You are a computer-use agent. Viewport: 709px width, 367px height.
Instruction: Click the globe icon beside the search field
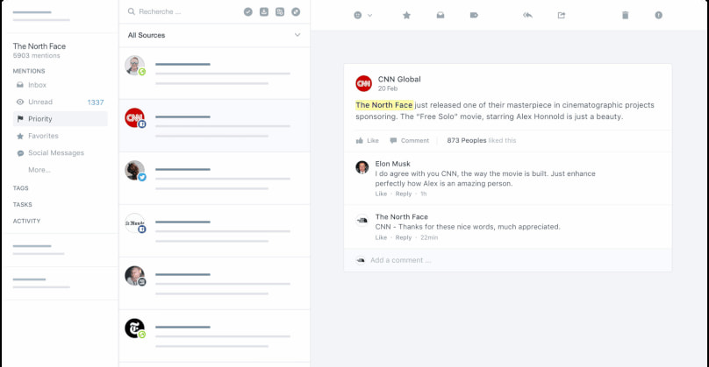pyautogui.click(x=296, y=11)
